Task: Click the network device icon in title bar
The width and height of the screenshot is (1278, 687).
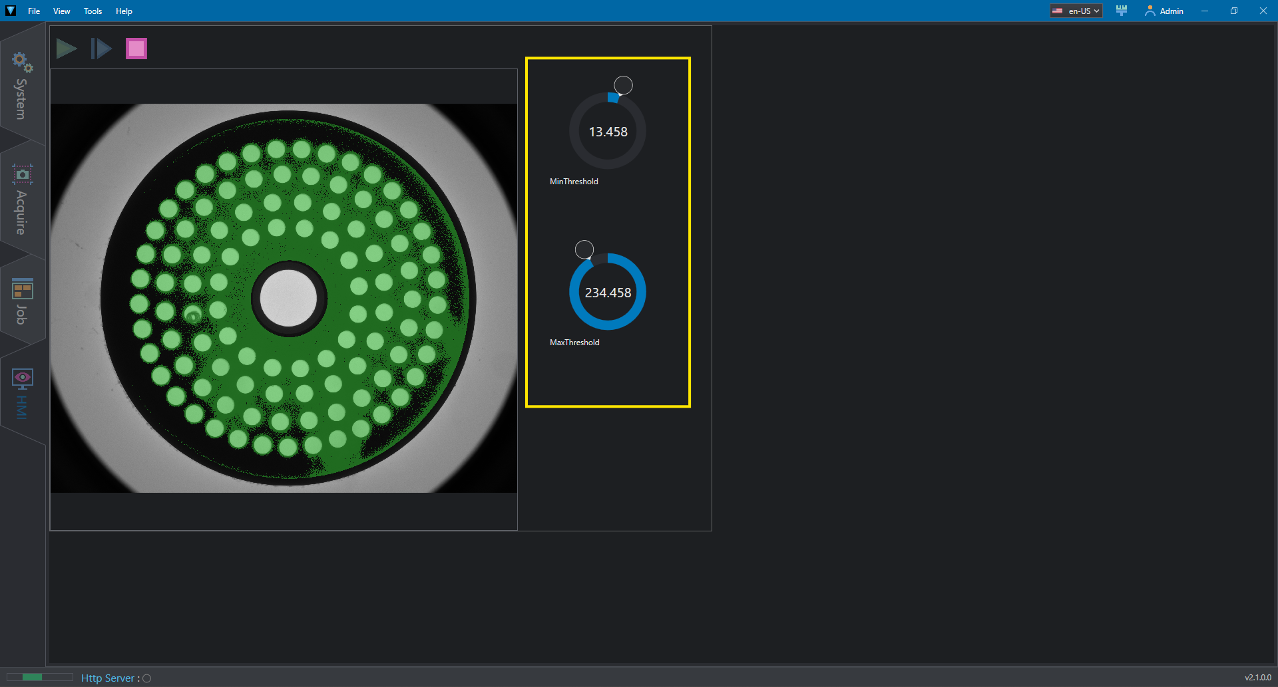Action: pos(1122,11)
